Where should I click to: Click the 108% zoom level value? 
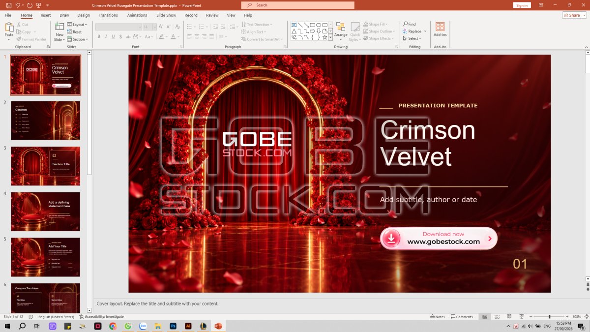pos(577,317)
